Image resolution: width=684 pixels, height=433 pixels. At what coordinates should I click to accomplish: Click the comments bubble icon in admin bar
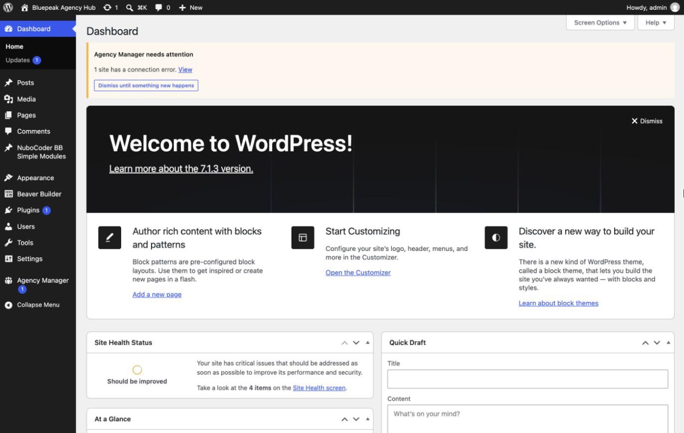click(159, 7)
